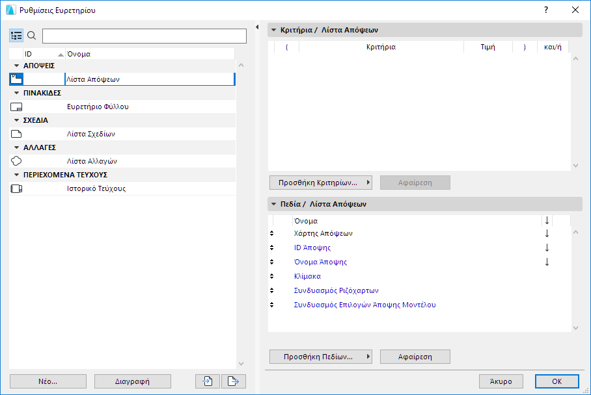Click the search magnifier icon
This screenshot has width=591, height=395.
coord(32,36)
